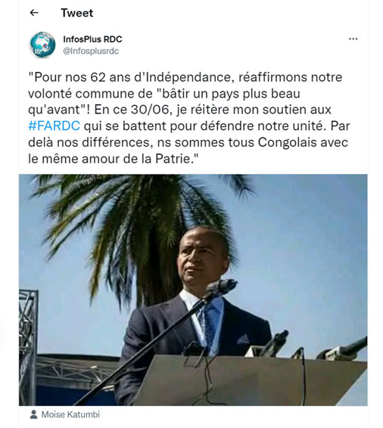The height and width of the screenshot is (428, 383).
Task: Click the grey podium in the photo
Action: (x=250, y=381)
